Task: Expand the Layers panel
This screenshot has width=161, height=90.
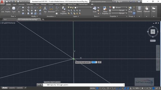Action: [x=76, y=16]
